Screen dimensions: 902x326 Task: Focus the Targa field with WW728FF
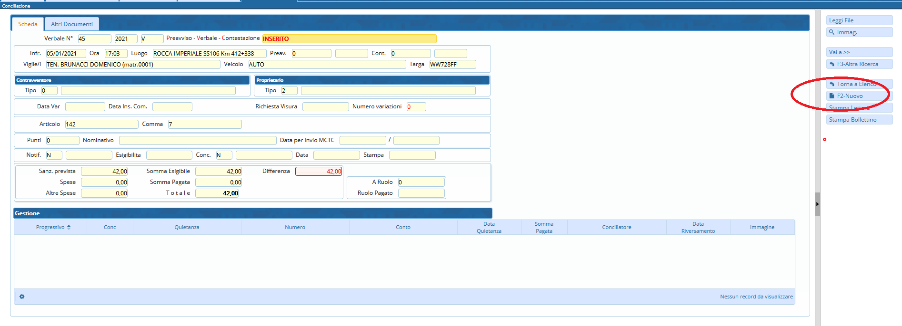pyautogui.click(x=452, y=65)
